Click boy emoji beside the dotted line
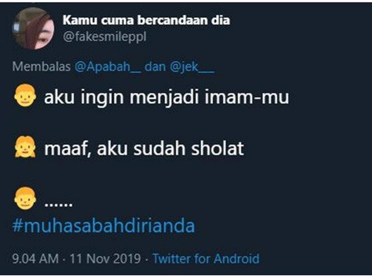The height and width of the screenshot is (279, 372). (25, 198)
